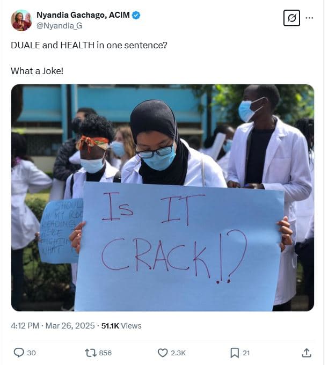Click the 51.1K Views count

tap(121, 326)
